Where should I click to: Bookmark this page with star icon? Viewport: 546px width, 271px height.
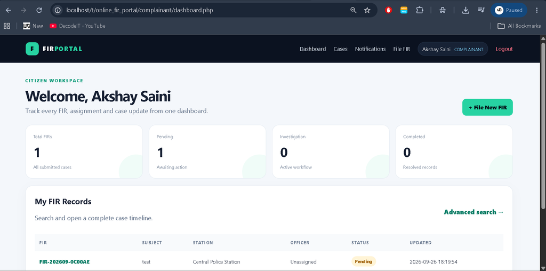pos(367,10)
